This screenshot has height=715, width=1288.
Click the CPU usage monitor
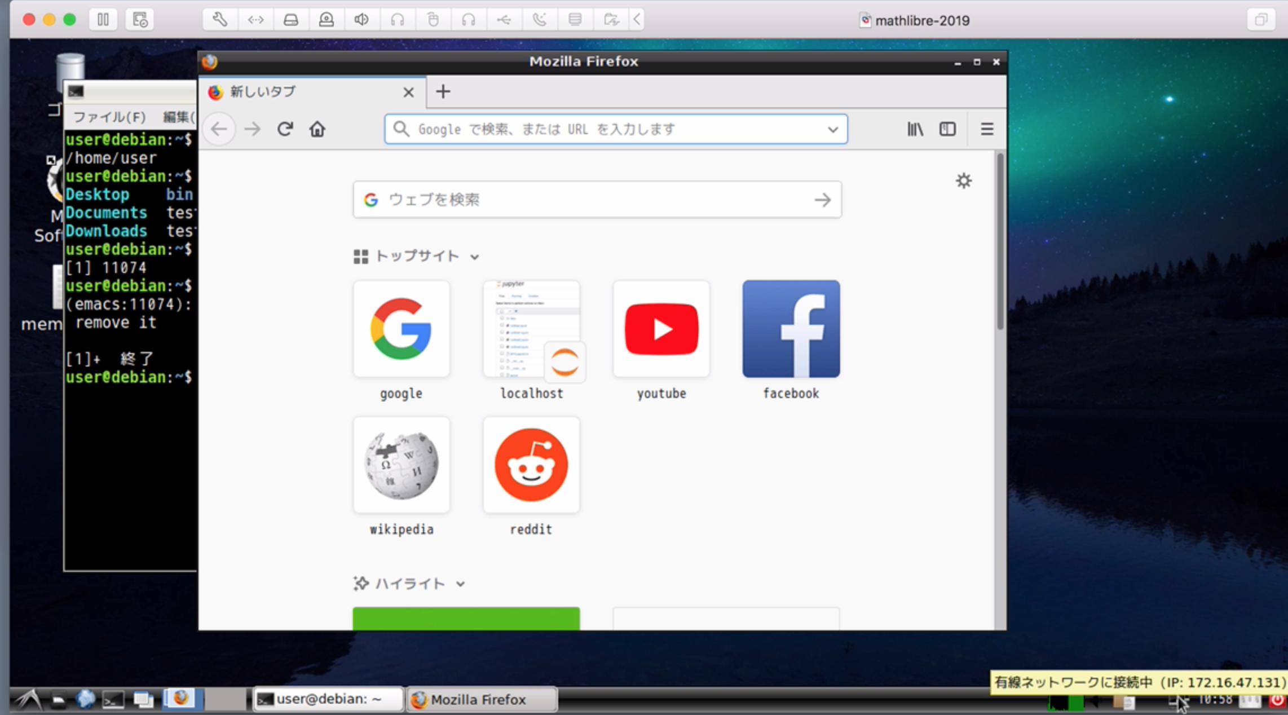click(x=1065, y=702)
